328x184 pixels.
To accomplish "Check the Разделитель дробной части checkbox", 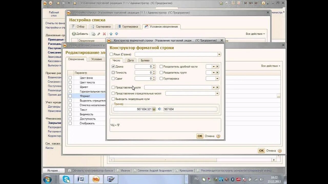I will click(x=161, y=66).
